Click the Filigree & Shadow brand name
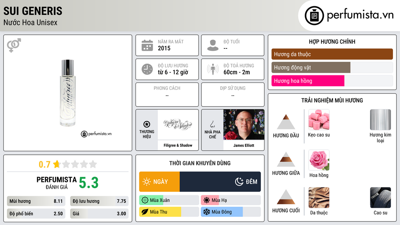Viewport: 400px width, 225px height. pyautogui.click(x=178, y=145)
